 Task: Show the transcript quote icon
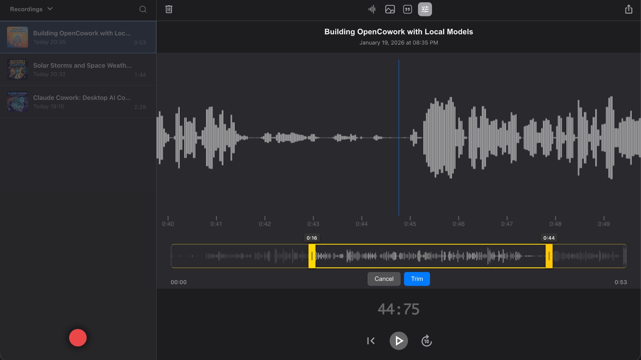click(x=407, y=9)
